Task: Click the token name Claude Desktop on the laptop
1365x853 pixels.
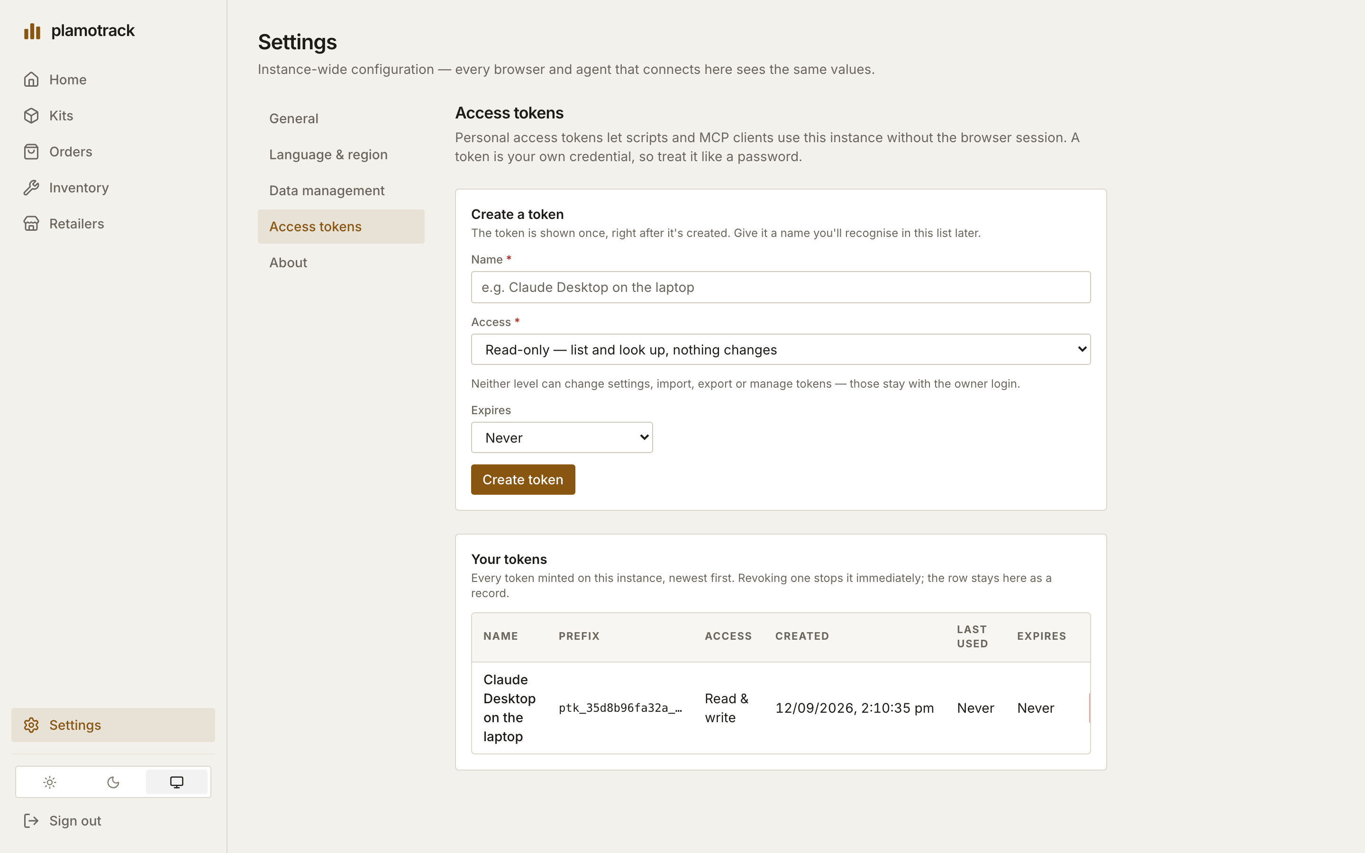Action: click(x=510, y=708)
